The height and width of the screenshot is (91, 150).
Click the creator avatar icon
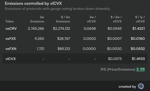pyautogui.click(x=141, y=86)
